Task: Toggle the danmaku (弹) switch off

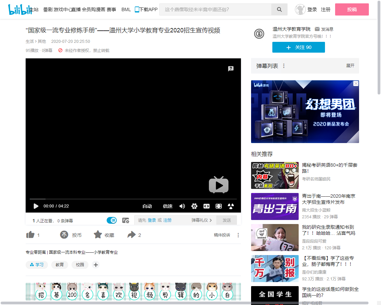Action: click(x=112, y=220)
